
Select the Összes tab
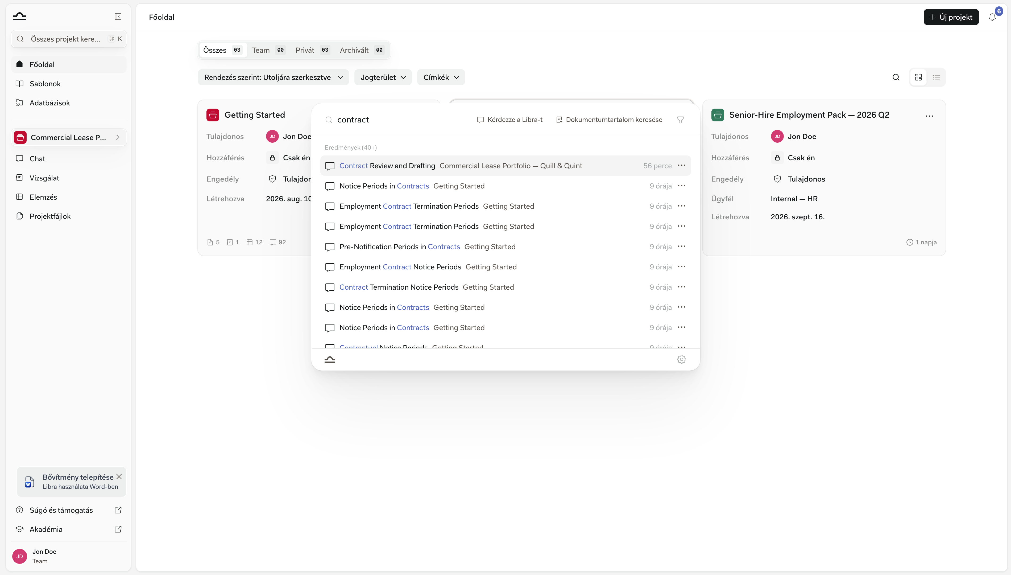[x=223, y=50]
